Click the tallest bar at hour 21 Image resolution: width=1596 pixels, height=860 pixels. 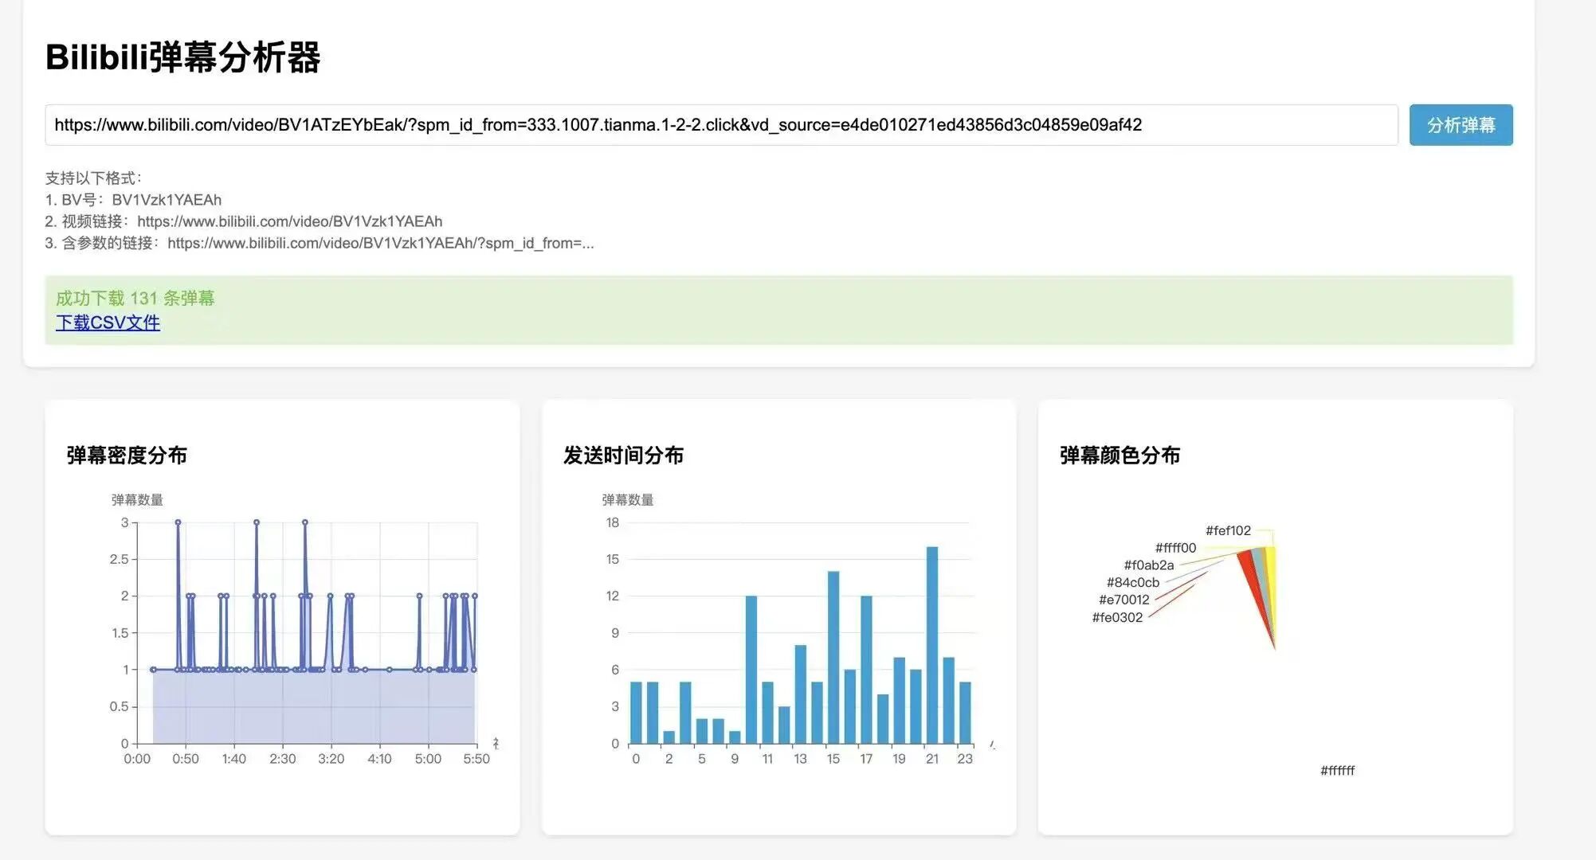point(931,645)
